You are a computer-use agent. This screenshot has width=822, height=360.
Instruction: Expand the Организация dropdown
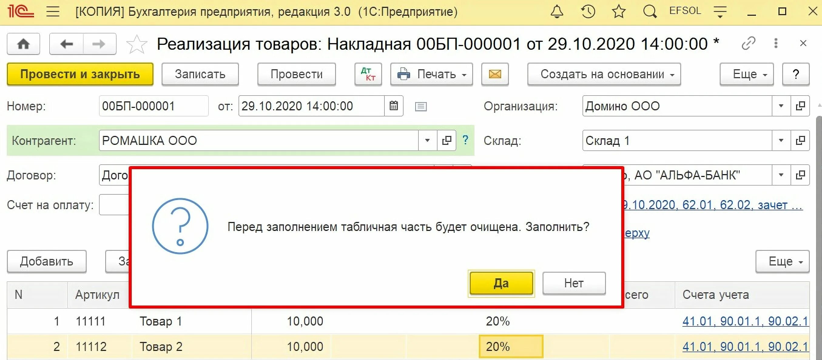(x=781, y=106)
